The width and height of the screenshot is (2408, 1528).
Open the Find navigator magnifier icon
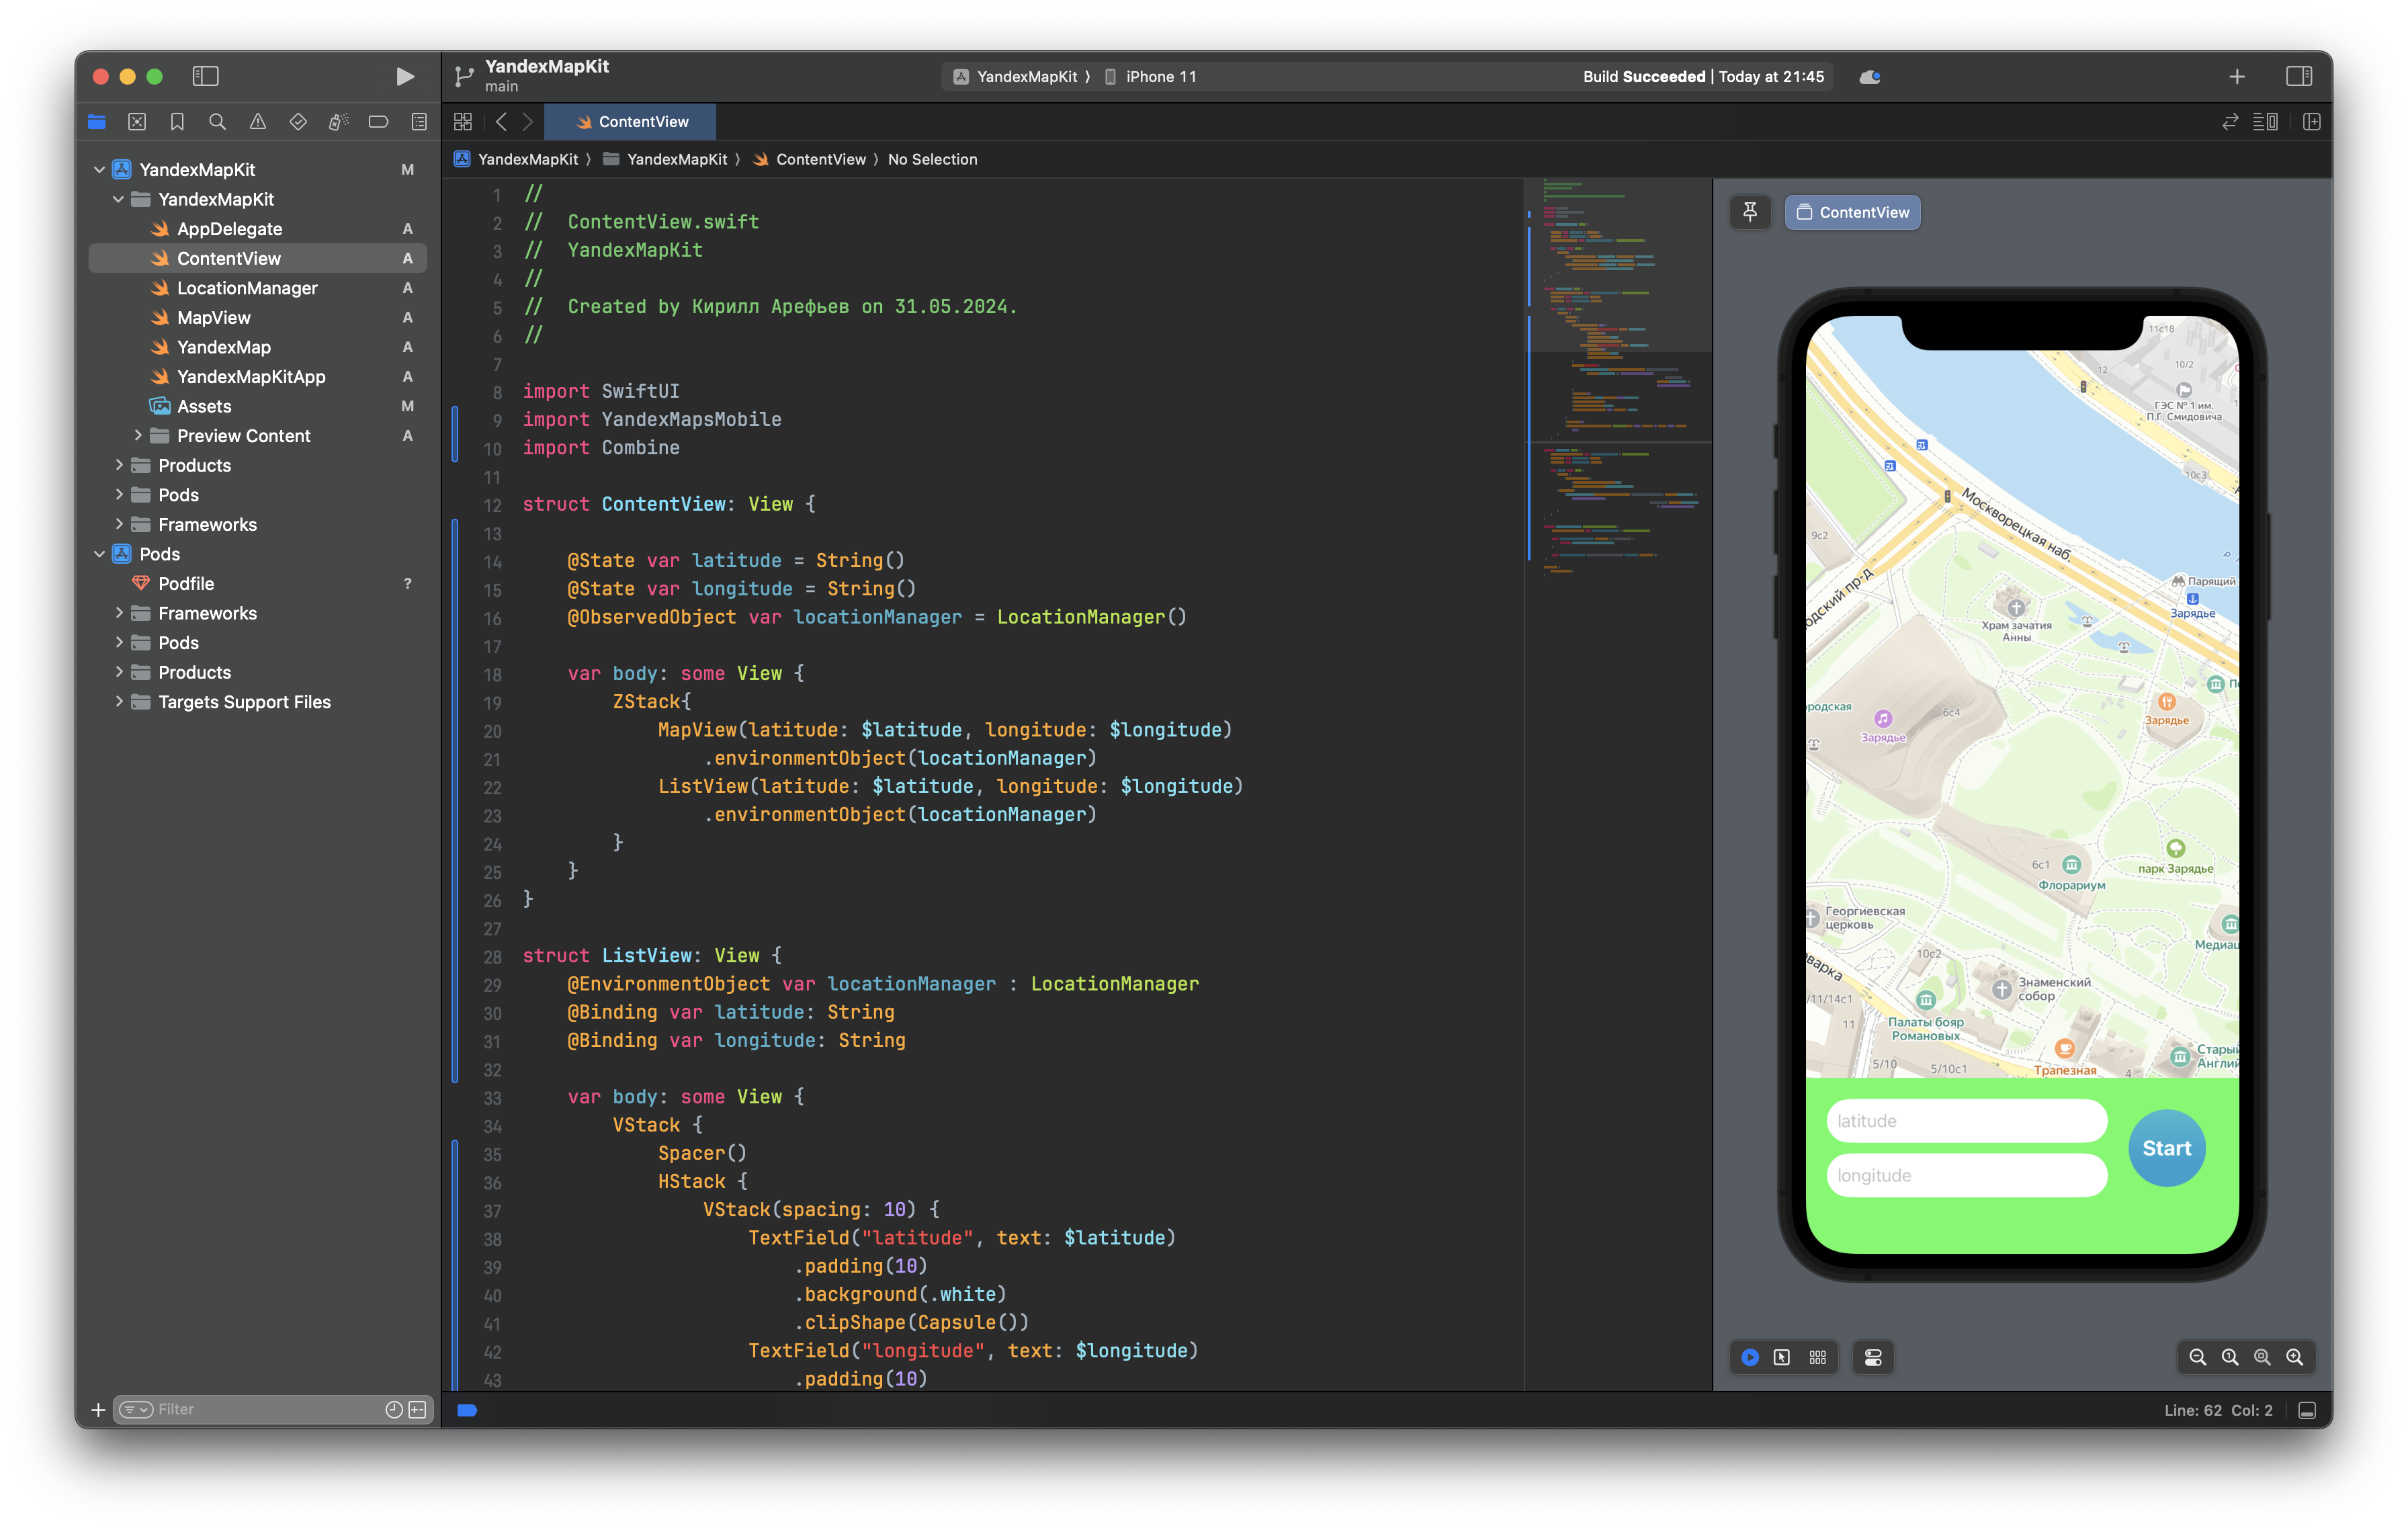pos(217,122)
